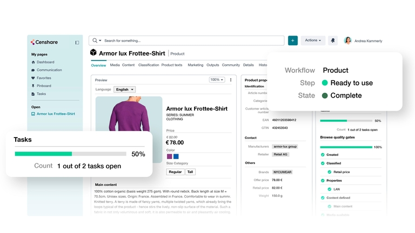Viewport: 415px width, 233px height.
Task: Open the Dashboard page link
Action: 45,62
